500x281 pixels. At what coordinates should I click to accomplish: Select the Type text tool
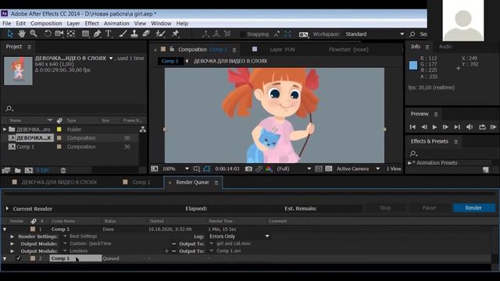109,34
